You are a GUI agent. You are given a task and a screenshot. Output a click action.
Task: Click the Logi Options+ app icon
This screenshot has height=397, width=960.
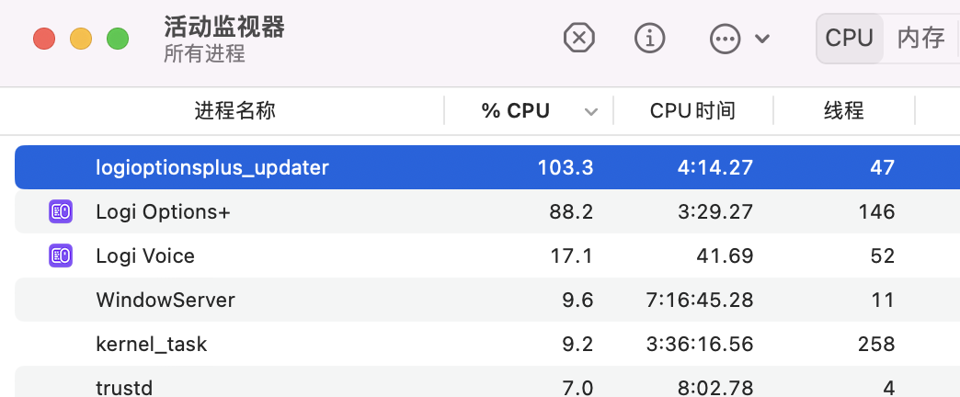(x=61, y=211)
